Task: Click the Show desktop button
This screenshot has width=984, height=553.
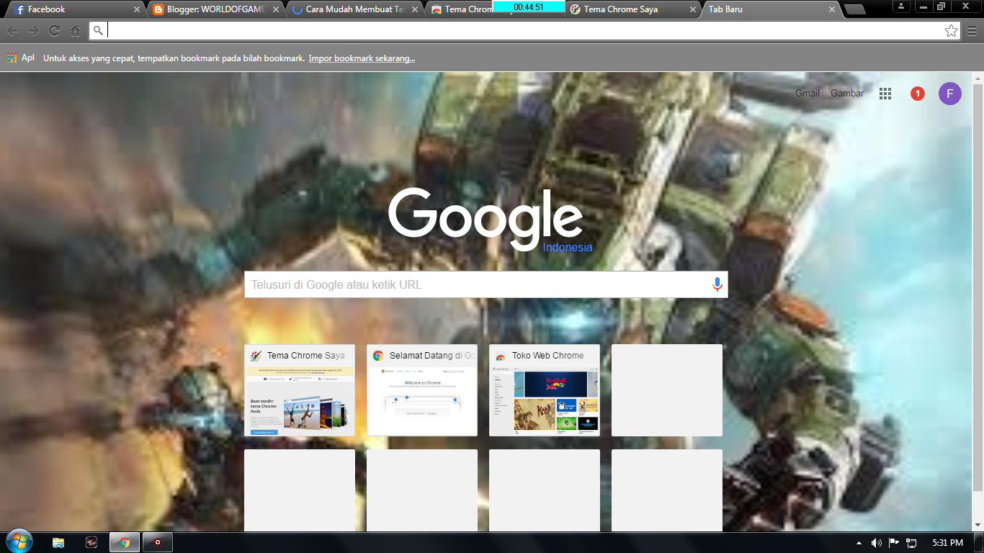Action: coord(979,543)
